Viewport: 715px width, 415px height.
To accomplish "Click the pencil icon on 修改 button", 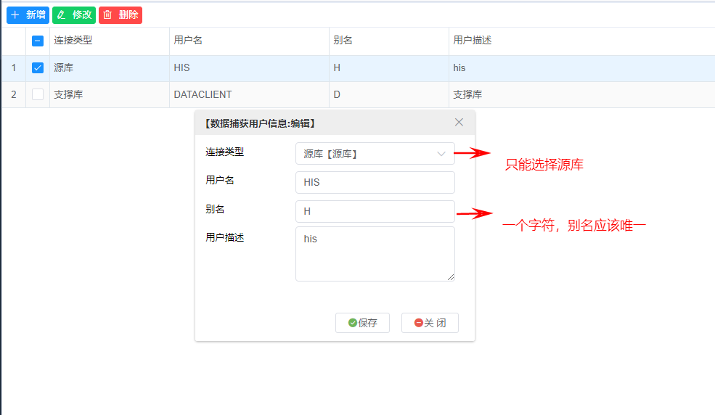I will click(x=61, y=15).
